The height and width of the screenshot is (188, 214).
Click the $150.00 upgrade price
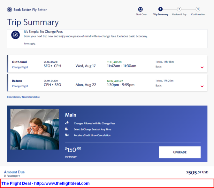(73, 149)
